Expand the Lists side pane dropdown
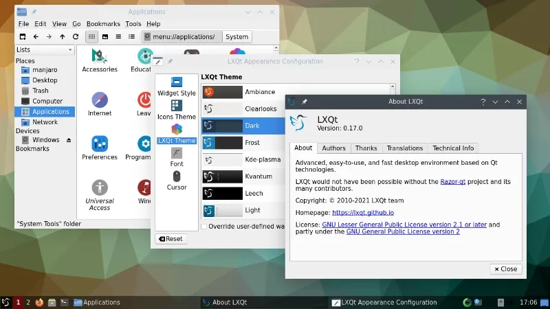 (44, 49)
